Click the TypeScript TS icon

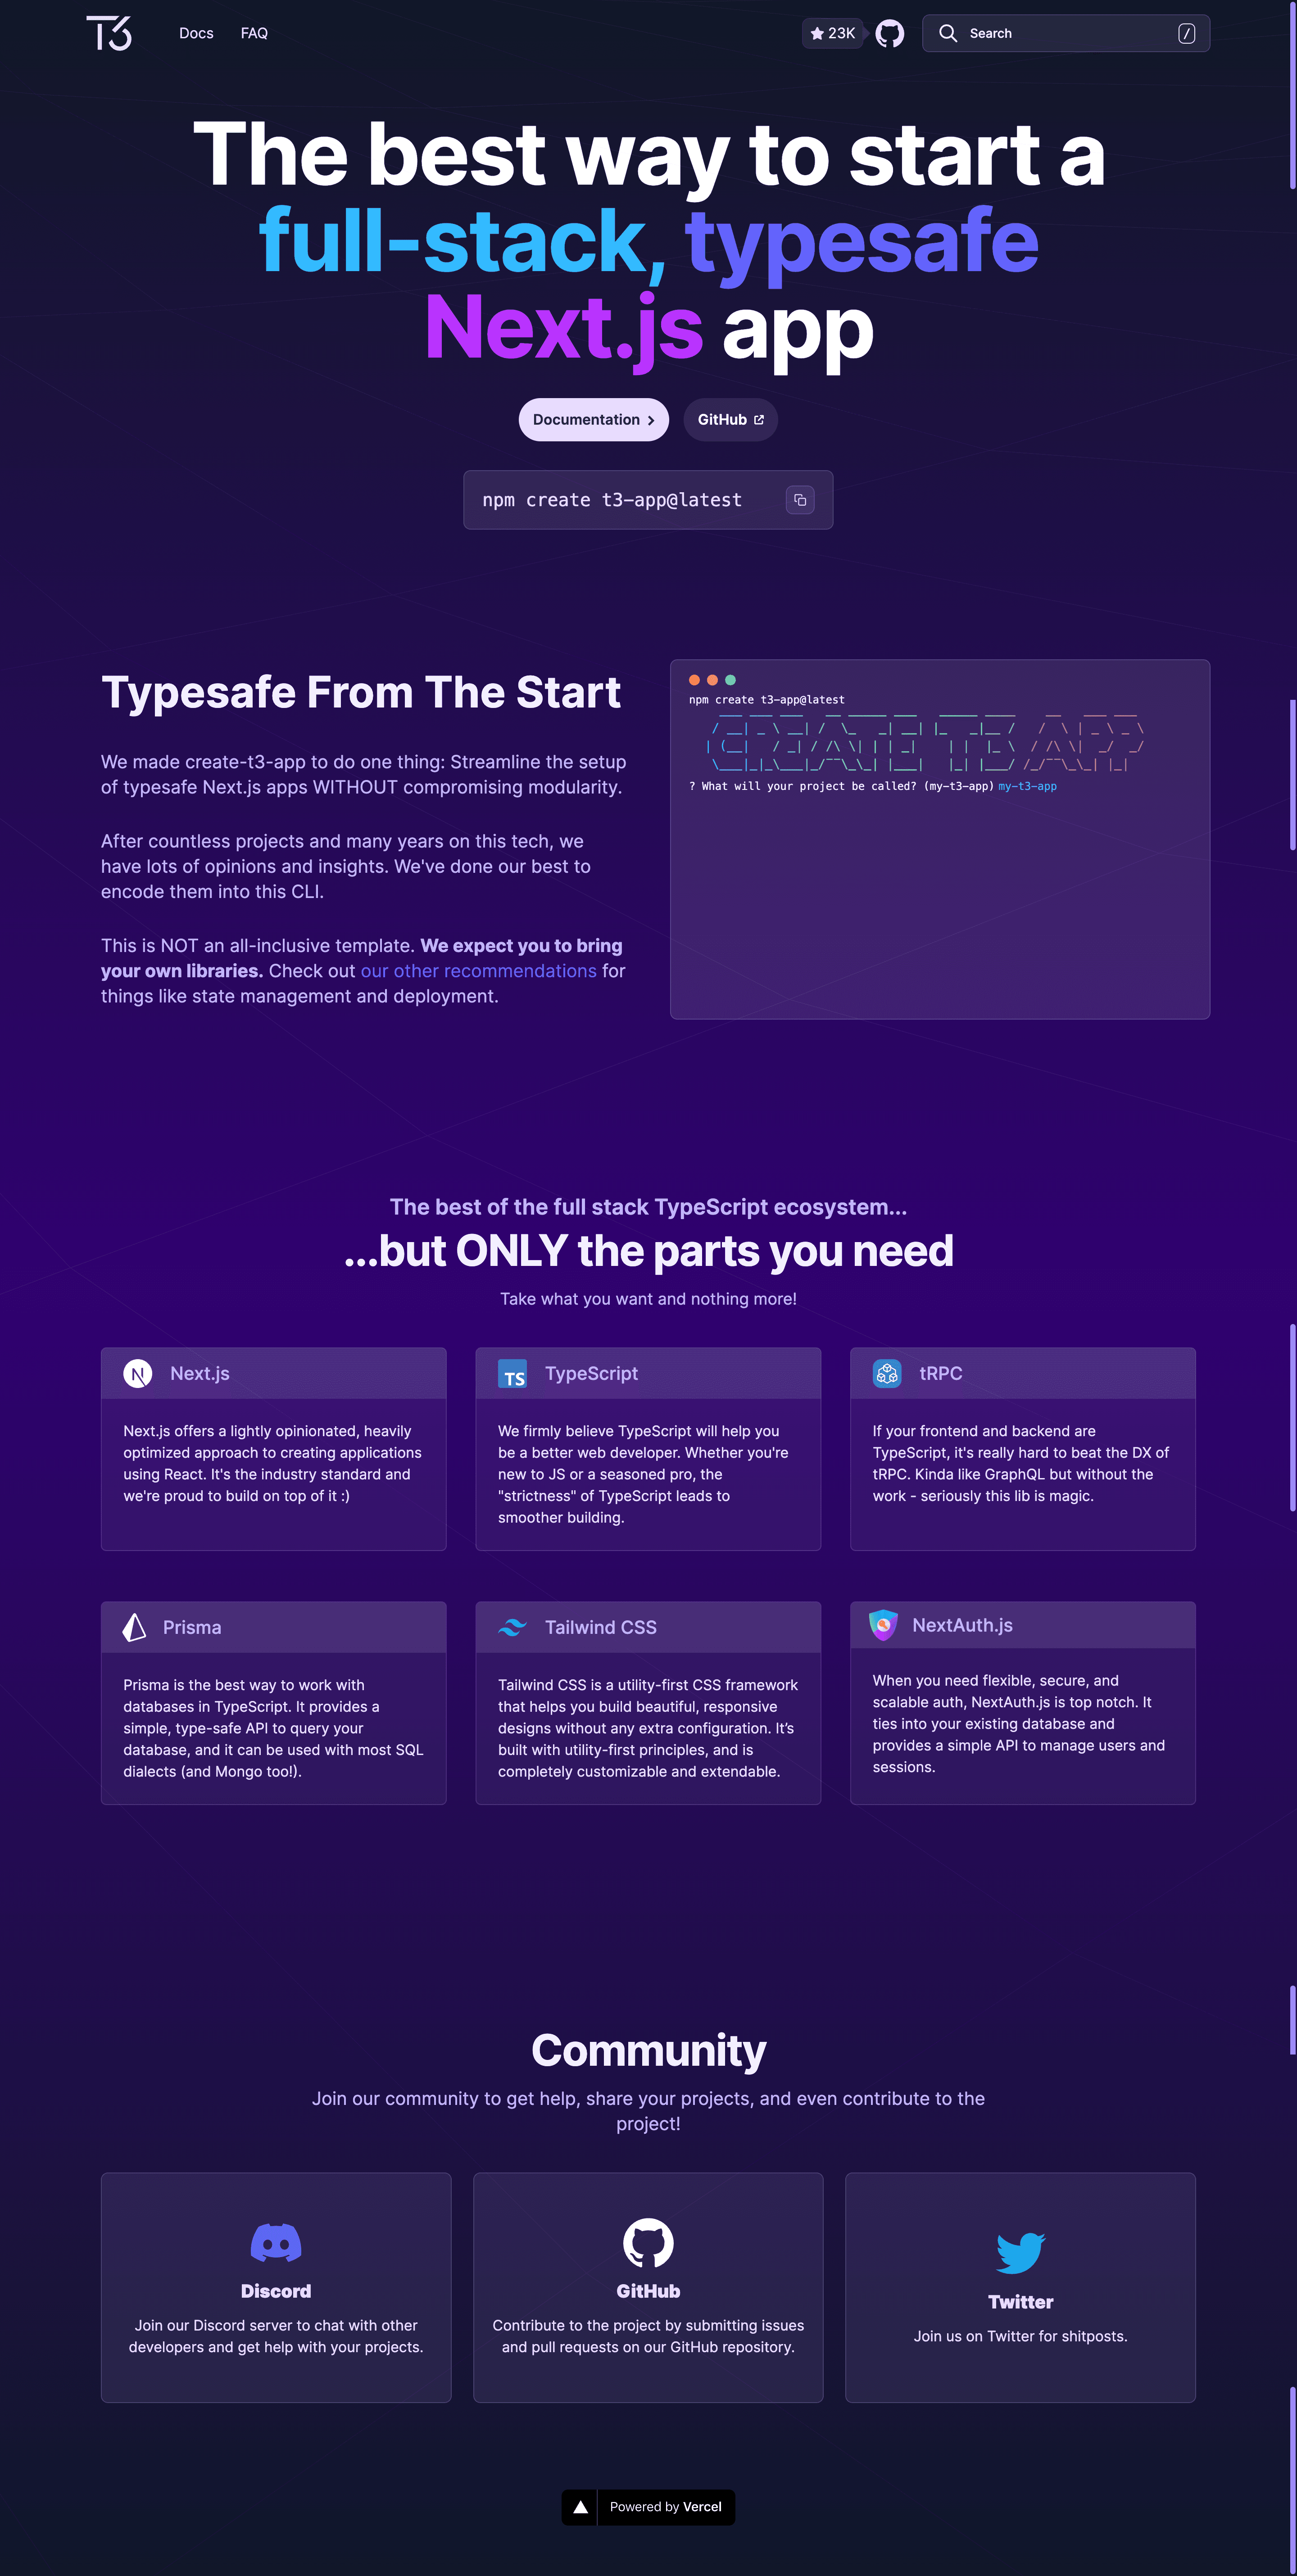point(513,1374)
